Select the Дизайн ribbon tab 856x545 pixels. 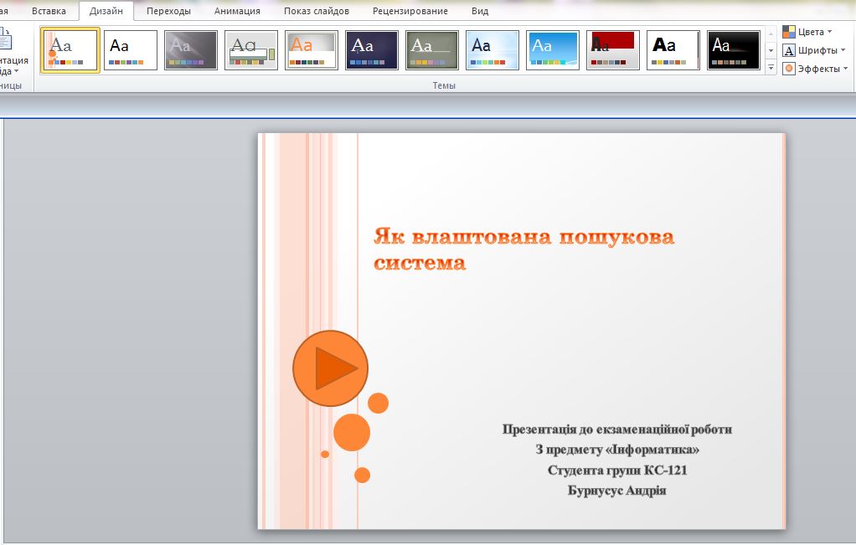point(106,11)
